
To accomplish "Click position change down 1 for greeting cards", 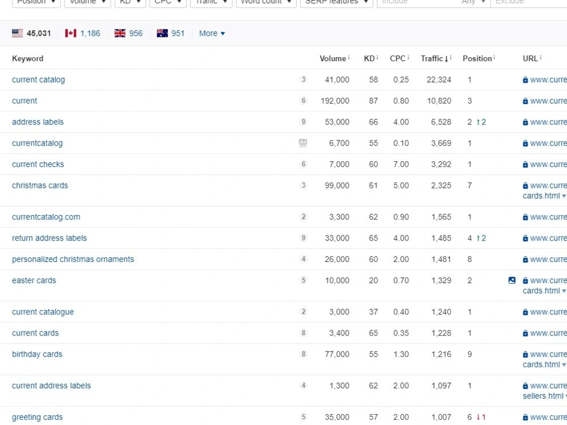I will [x=481, y=418].
